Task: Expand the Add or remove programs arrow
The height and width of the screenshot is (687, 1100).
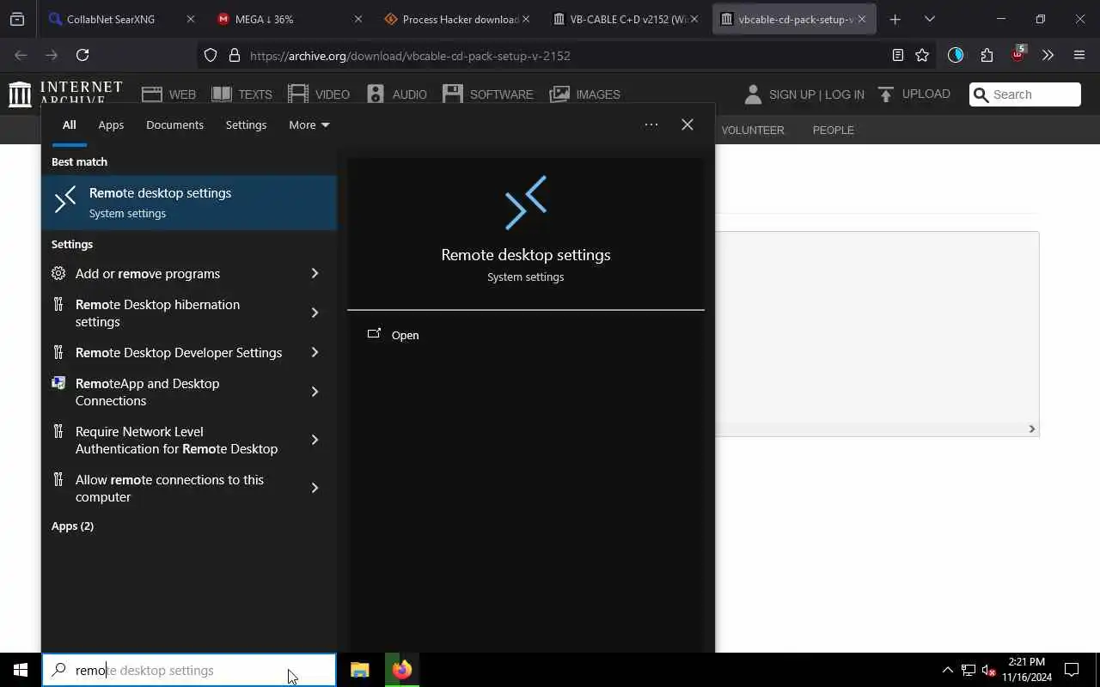Action: [315, 274]
